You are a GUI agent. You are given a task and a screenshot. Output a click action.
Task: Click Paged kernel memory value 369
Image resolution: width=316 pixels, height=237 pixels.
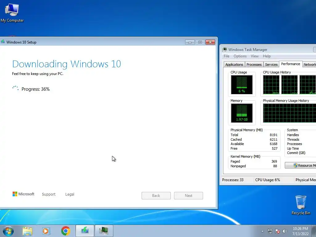click(274, 161)
